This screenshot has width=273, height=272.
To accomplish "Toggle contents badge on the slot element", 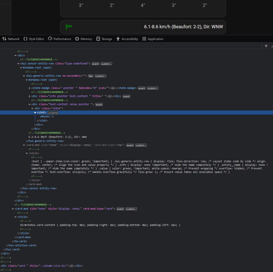I will click(53, 113).
